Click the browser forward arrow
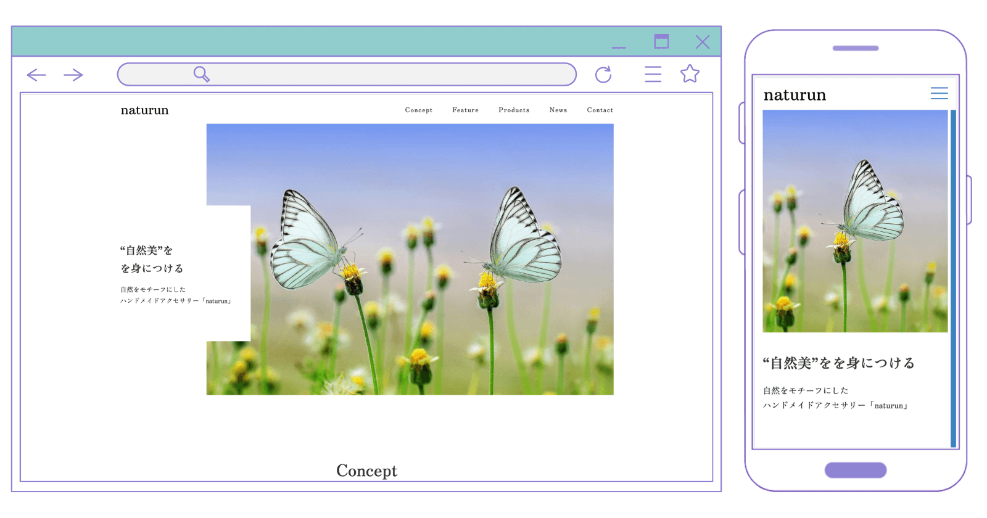The image size is (987, 518). (x=73, y=75)
